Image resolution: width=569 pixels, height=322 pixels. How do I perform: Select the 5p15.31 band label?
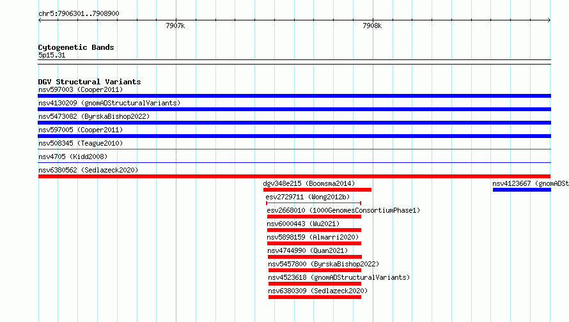click(52, 55)
